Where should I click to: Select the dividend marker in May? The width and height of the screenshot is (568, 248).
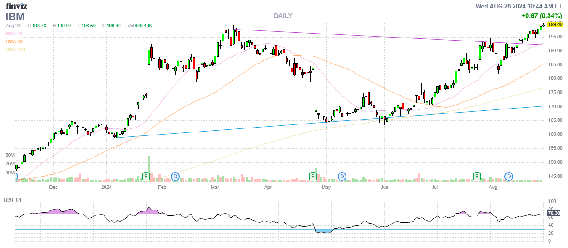pos(342,177)
